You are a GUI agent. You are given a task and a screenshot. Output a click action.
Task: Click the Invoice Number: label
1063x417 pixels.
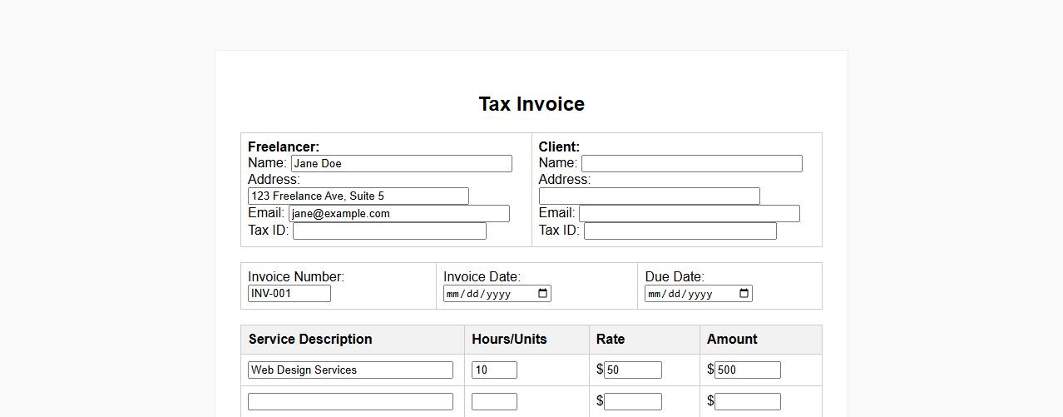(296, 276)
